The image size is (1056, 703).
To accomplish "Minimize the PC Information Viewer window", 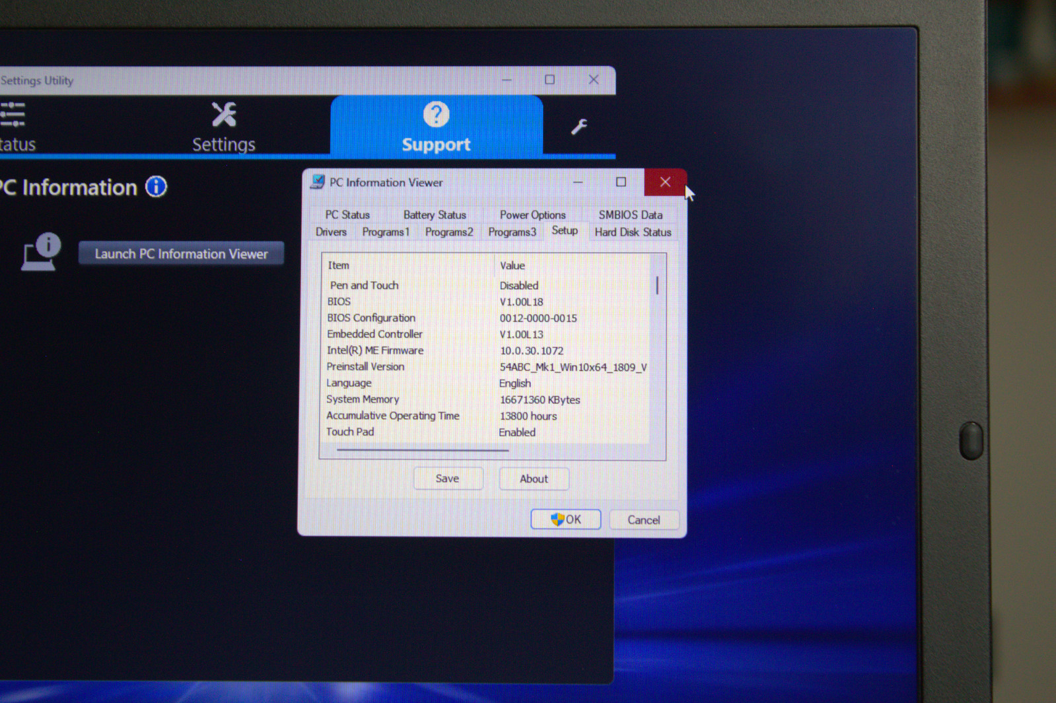I will [x=578, y=182].
